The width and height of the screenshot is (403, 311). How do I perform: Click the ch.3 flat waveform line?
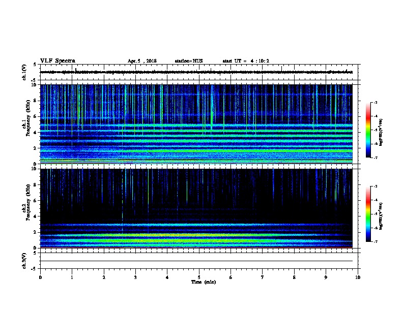pyautogui.click(x=196, y=261)
